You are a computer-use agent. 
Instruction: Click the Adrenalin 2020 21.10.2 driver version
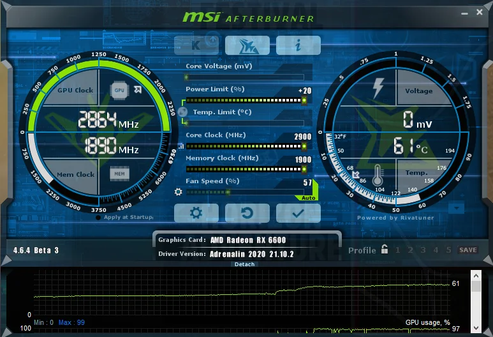tap(251, 254)
